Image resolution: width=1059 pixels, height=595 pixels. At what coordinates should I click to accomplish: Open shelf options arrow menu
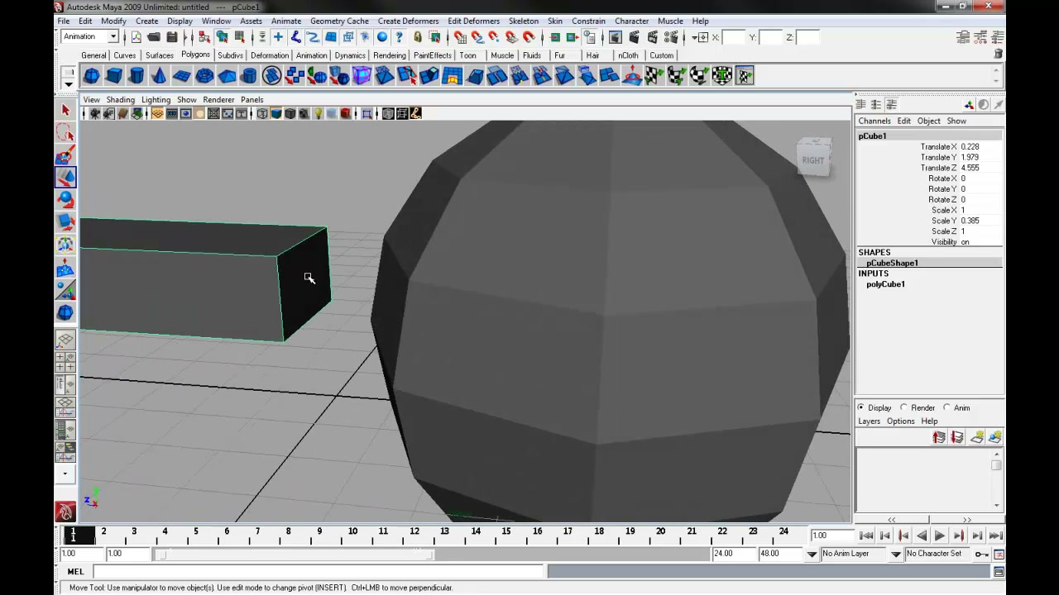pos(69,83)
